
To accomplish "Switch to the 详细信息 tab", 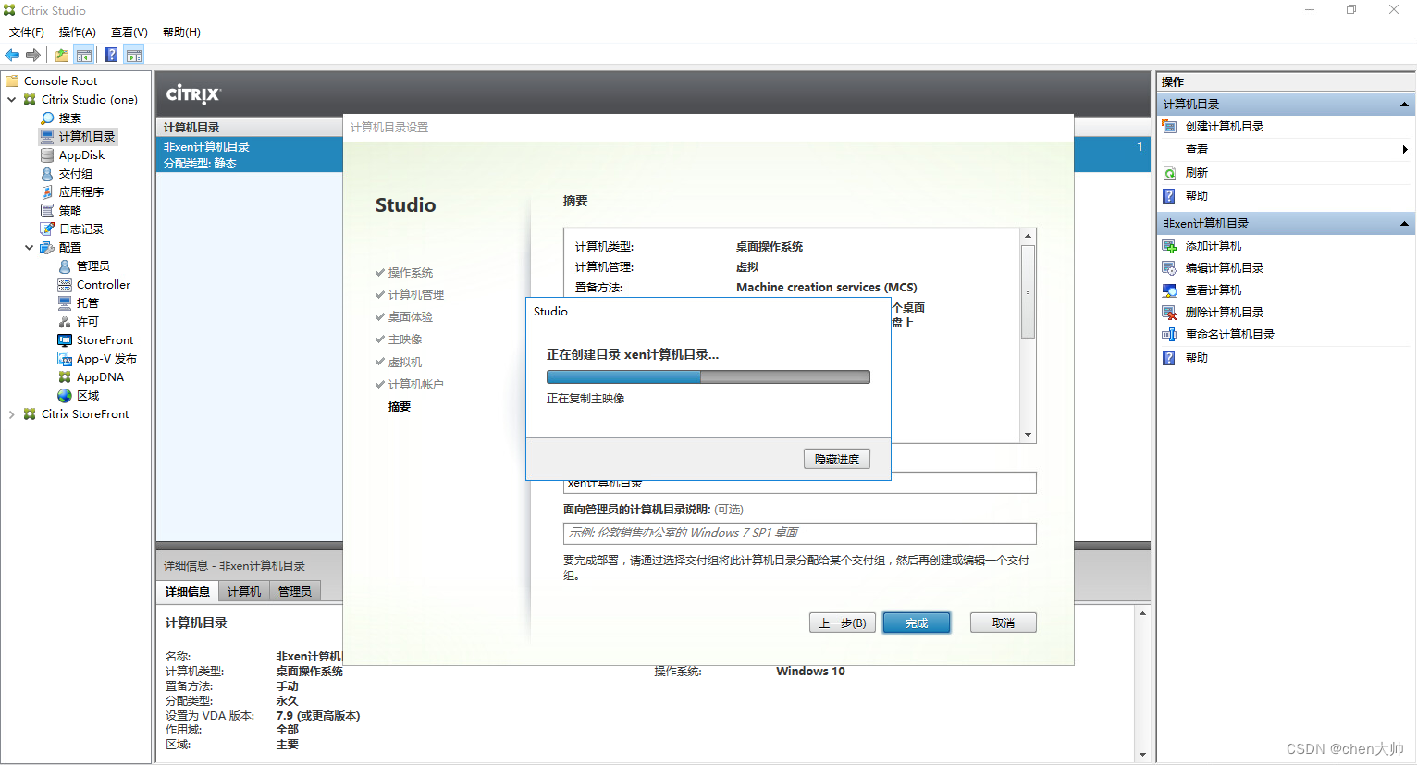I will click(188, 592).
